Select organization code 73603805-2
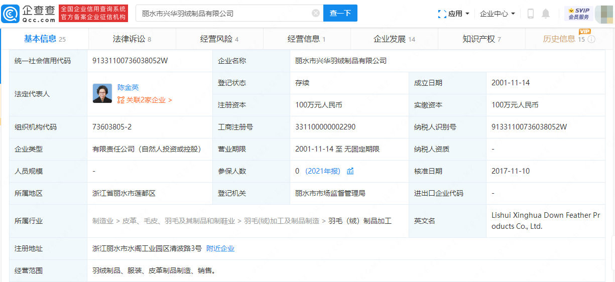 click(x=112, y=127)
